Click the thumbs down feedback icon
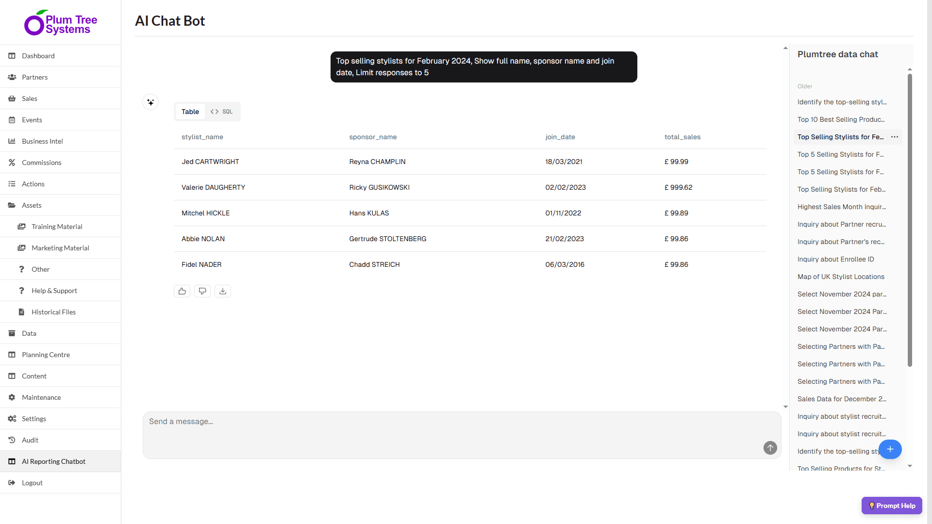Viewport: 932px width, 524px height. click(202, 291)
